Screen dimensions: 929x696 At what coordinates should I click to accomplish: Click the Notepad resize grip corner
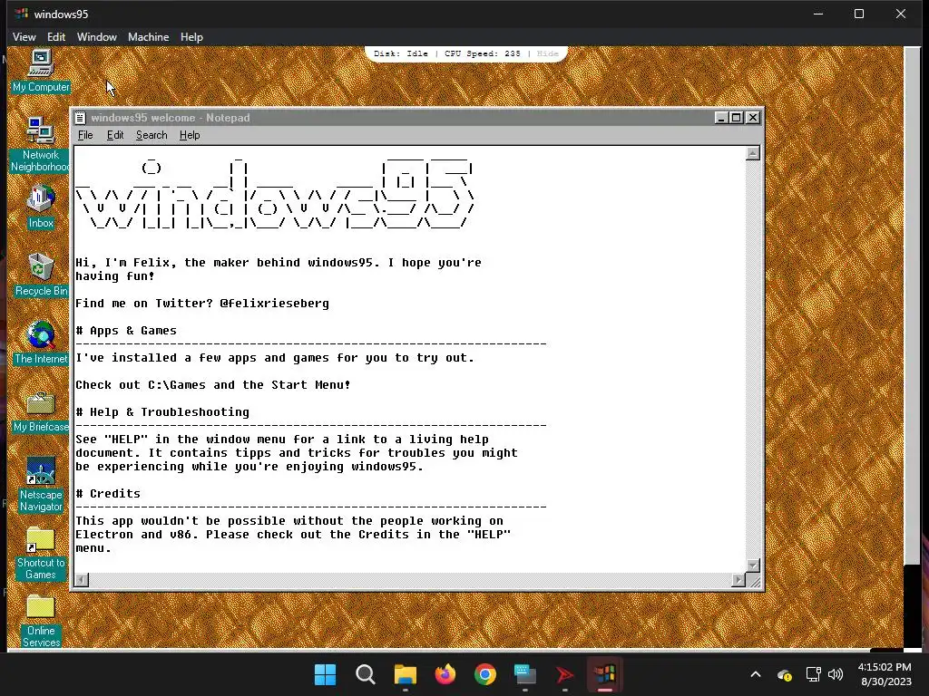[x=754, y=581]
